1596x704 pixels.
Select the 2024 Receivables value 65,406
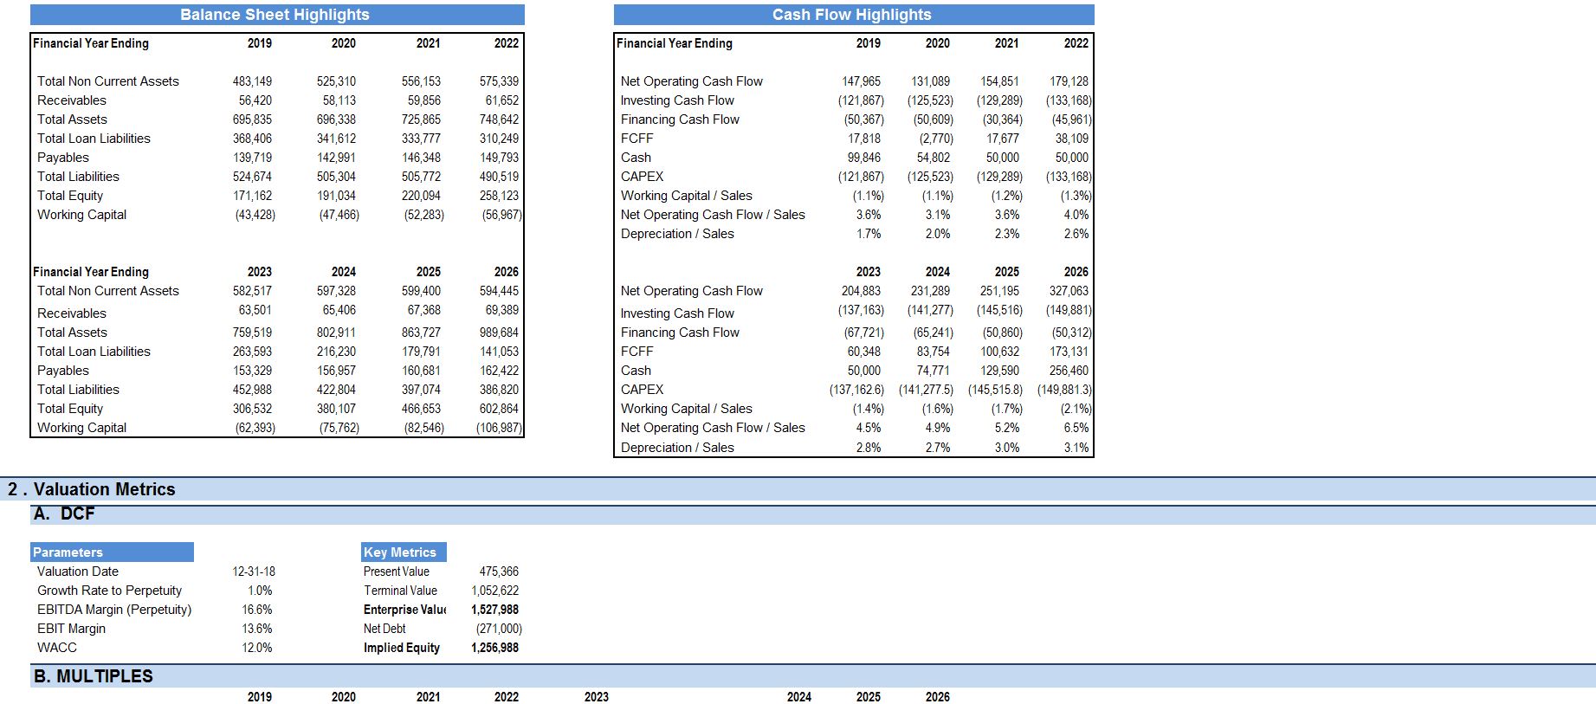[339, 310]
